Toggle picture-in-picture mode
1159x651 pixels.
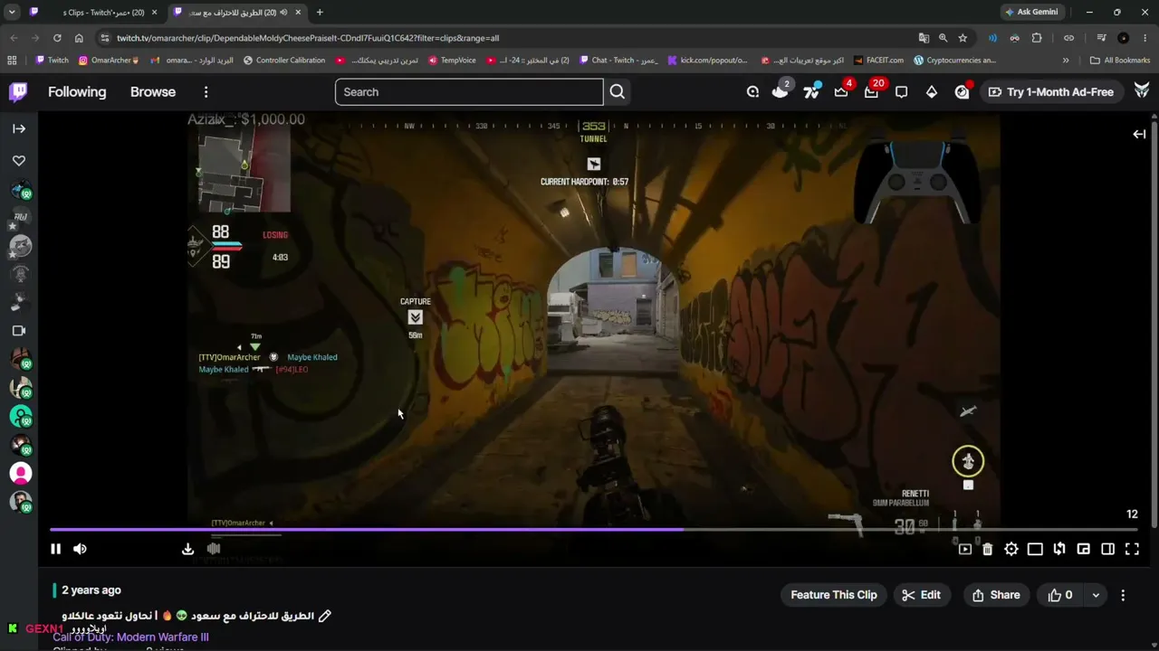point(1083,549)
